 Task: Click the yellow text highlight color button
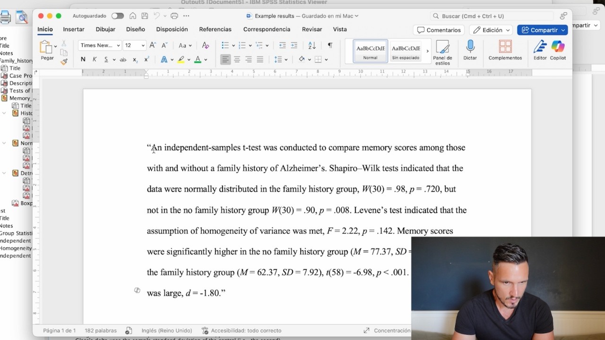point(181,59)
